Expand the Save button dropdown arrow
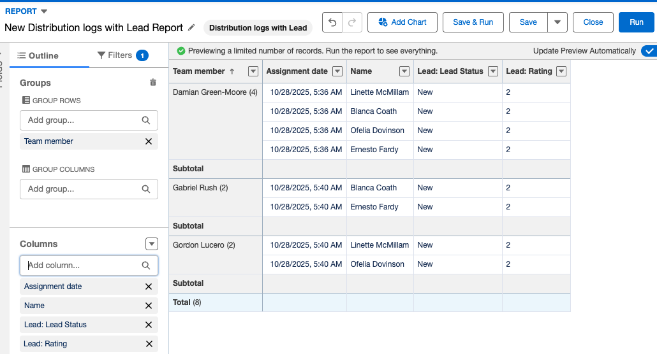The image size is (657, 354). 557,22
